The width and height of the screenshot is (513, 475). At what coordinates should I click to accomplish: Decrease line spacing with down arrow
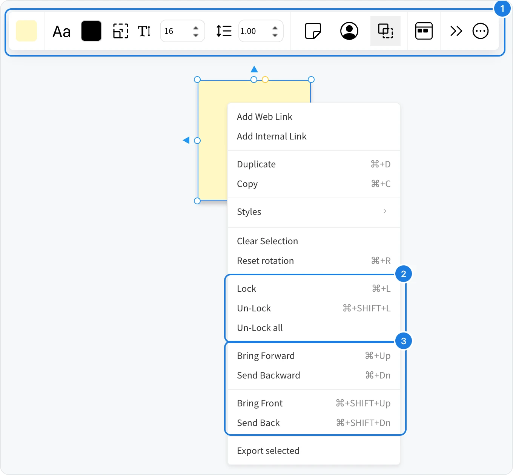tap(275, 35)
